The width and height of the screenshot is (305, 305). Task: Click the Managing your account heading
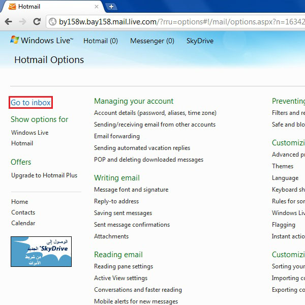point(134,101)
